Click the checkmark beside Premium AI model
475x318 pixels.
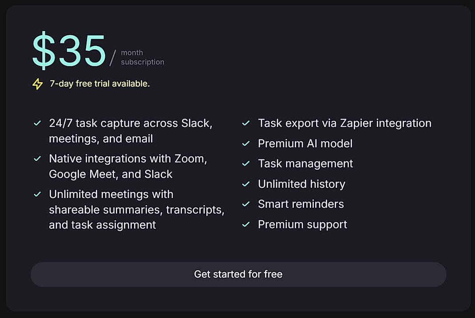245,143
